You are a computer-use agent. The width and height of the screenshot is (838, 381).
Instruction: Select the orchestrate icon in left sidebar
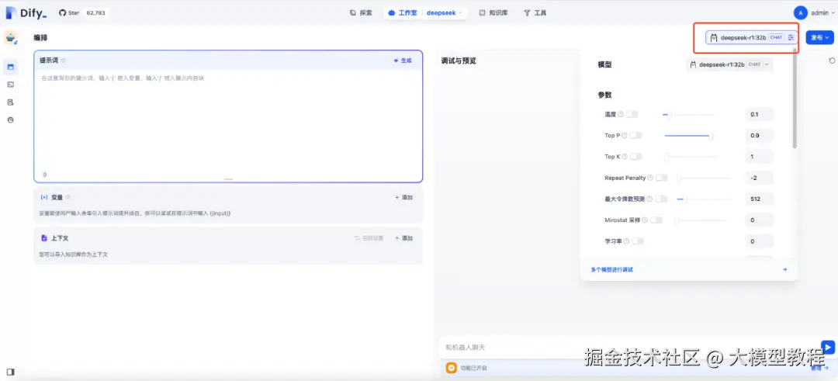[x=11, y=67]
